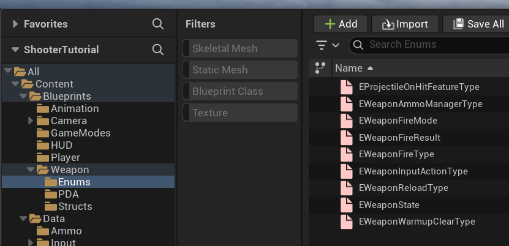Select the EWeaponState enum asset icon
This screenshot has width=509, height=246.
coord(347,204)
